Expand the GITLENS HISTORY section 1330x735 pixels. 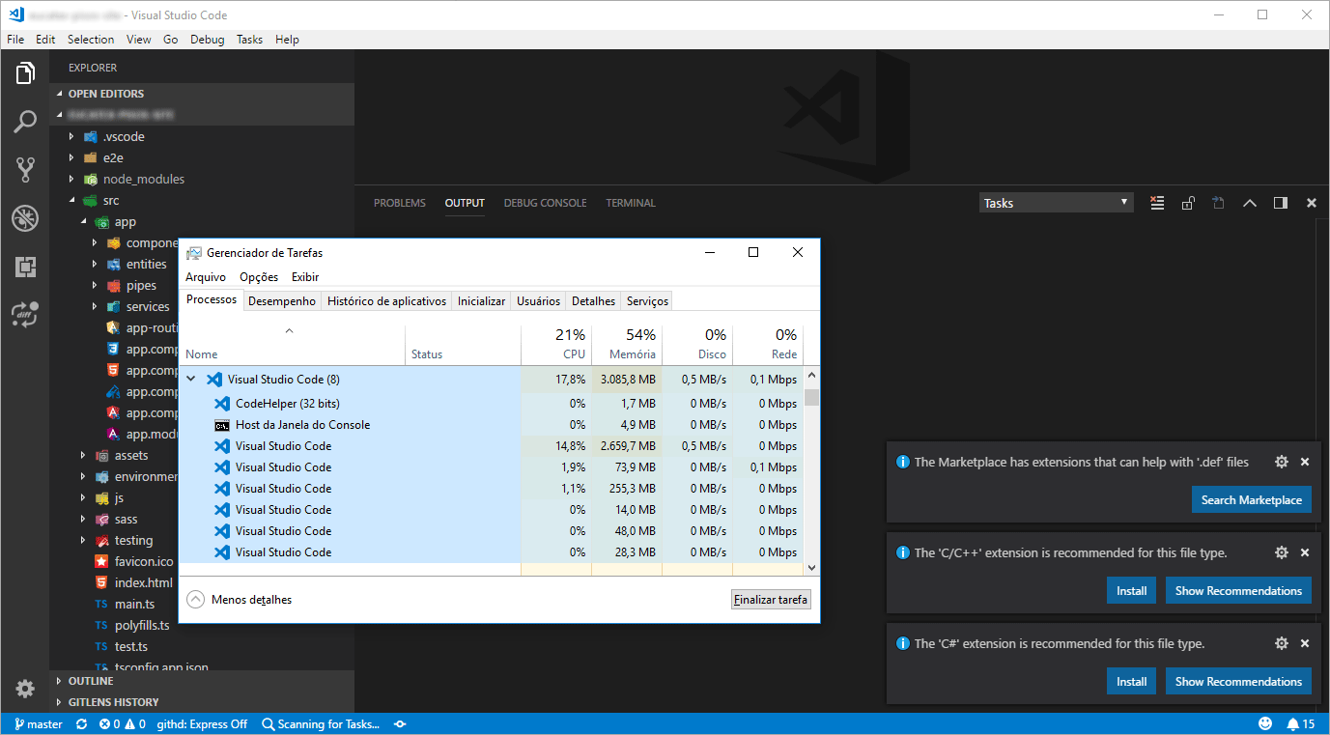point(202,702)
